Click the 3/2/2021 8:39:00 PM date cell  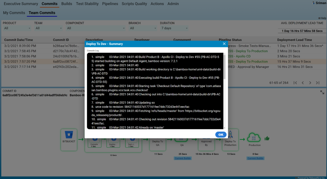click(20, 46)
